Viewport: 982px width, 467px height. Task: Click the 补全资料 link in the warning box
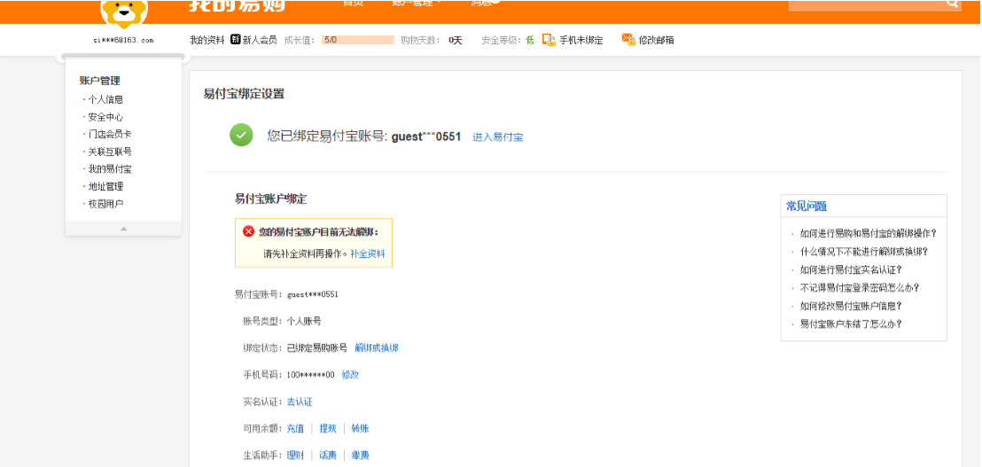point(368,254)
